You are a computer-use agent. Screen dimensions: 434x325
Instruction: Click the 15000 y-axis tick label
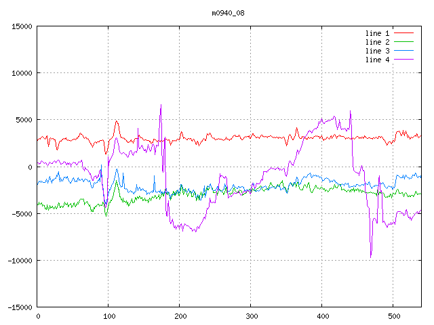21,26
